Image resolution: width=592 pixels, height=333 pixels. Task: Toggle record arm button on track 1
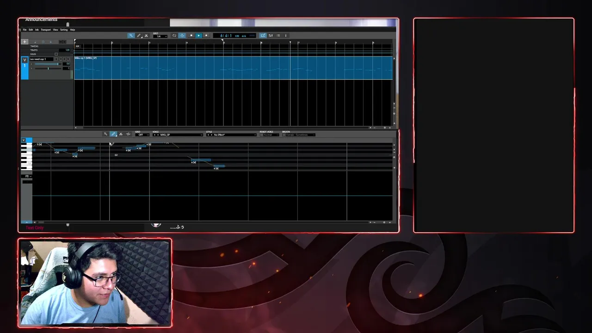(x=68, y=59)
